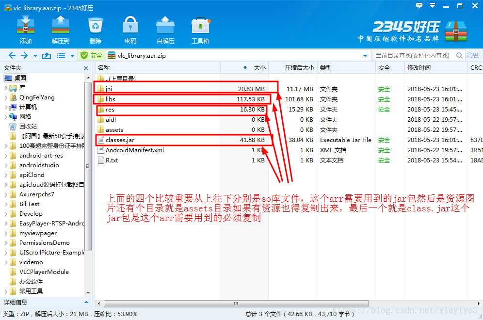
Task: Expand the 网络 tree node
Action: click(x=6, y=117)
